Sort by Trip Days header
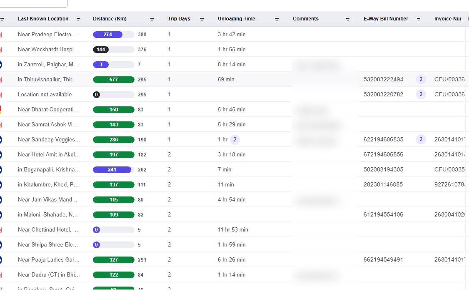 click(x=179, y=19)
